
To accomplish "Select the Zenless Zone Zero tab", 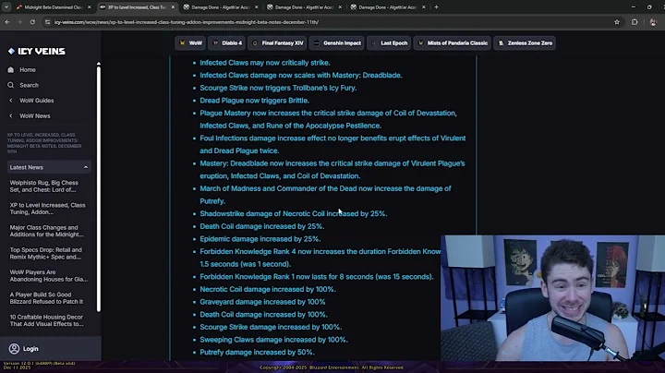I will coord(525,42).
